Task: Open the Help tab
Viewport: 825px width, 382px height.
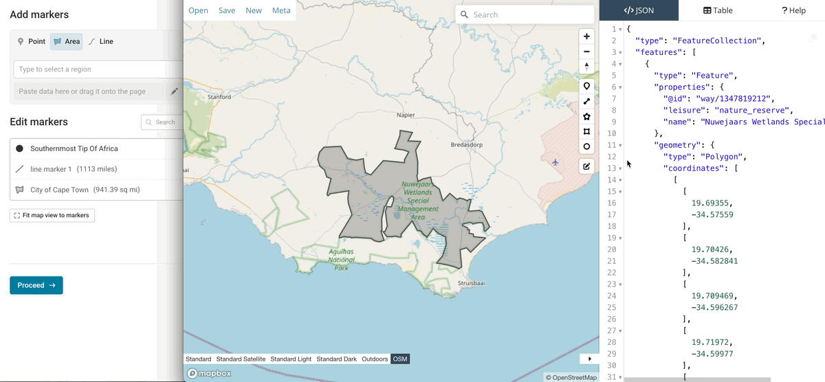Action: tap(793, 10)
